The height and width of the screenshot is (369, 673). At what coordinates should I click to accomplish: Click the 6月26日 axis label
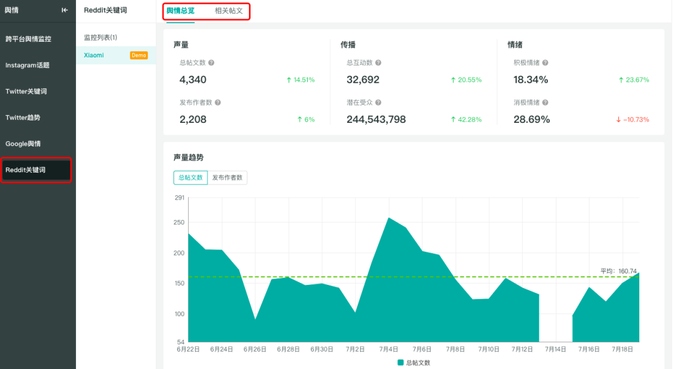pyautogui.click(x=255, y=349)
